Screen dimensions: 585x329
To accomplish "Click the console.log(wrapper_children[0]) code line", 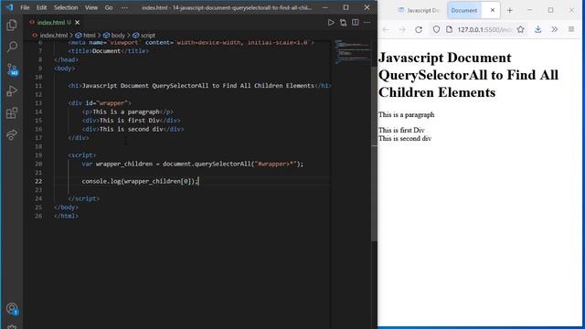I will [x=140, y=181].
